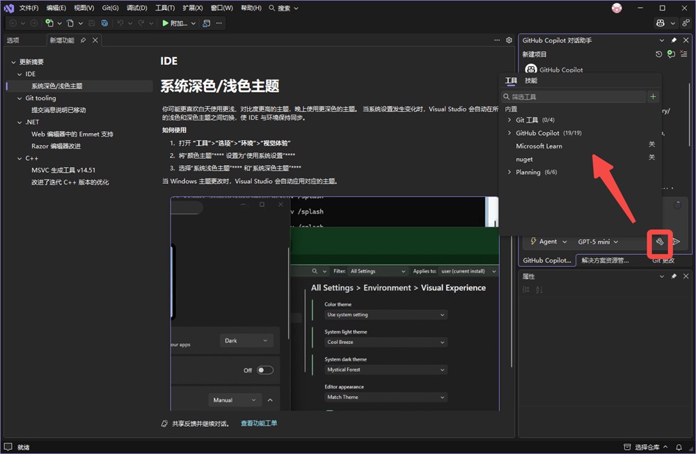Collapse the Git tooling tree node

[19, 98]
